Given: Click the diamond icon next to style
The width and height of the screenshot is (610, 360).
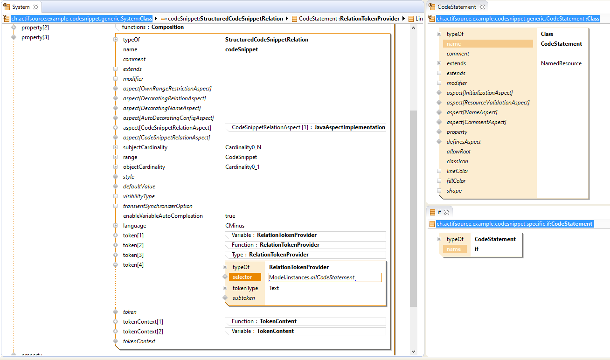Looking at the screenshot, I should 115,177.
